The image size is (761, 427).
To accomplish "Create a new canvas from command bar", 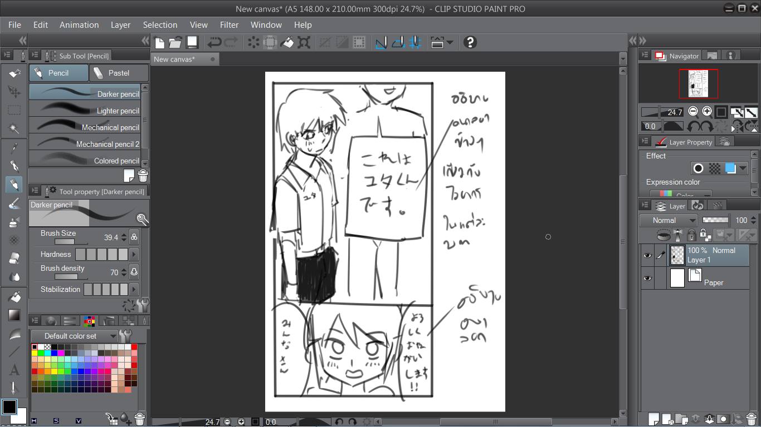I will point(160,42).
